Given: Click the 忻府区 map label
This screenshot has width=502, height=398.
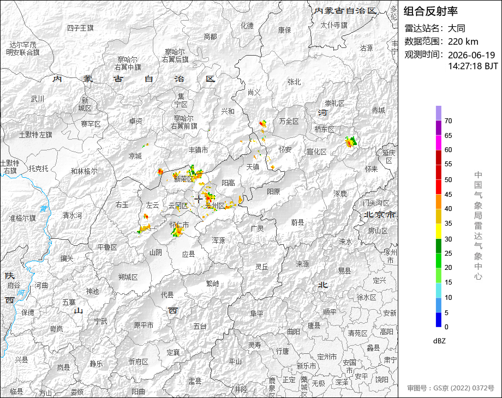Looking at the screenshot, I should [138, 361].
